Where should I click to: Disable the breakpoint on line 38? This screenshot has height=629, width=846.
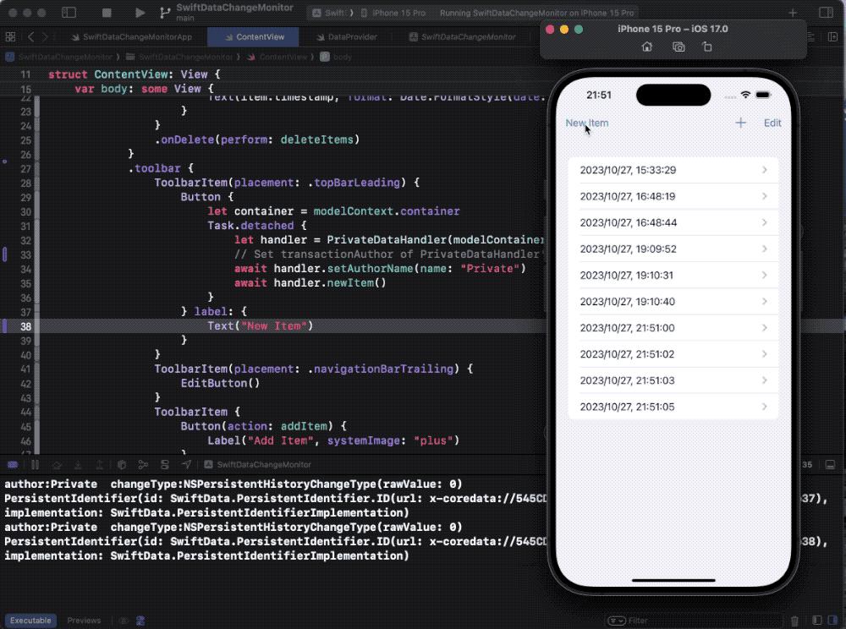click(4, 326)
